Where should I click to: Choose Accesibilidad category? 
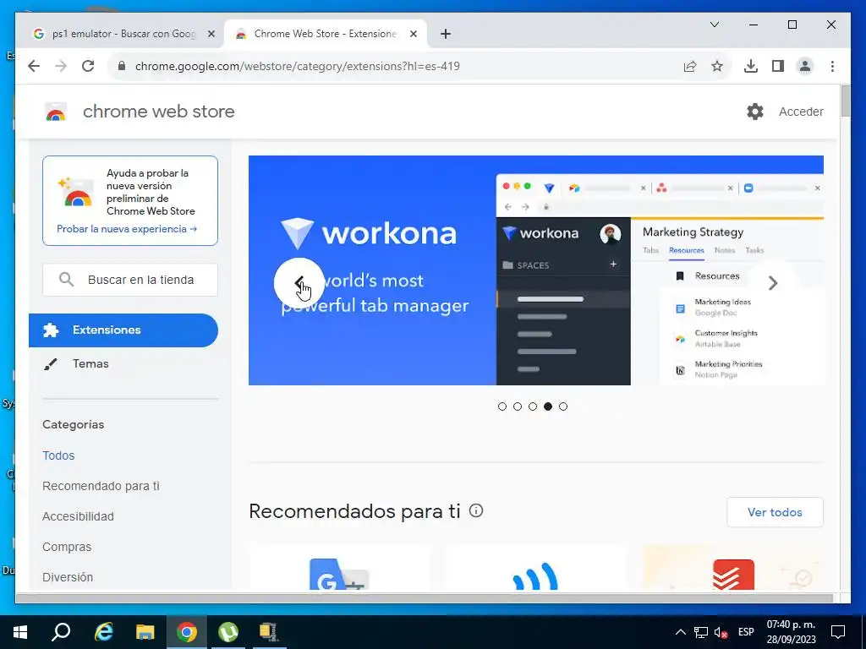[x=78, y=516]
